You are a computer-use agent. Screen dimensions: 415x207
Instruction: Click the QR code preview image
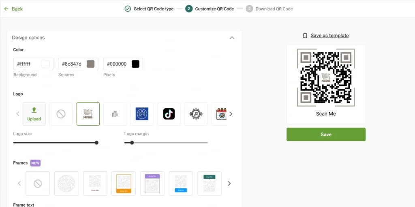click(326, 77)
